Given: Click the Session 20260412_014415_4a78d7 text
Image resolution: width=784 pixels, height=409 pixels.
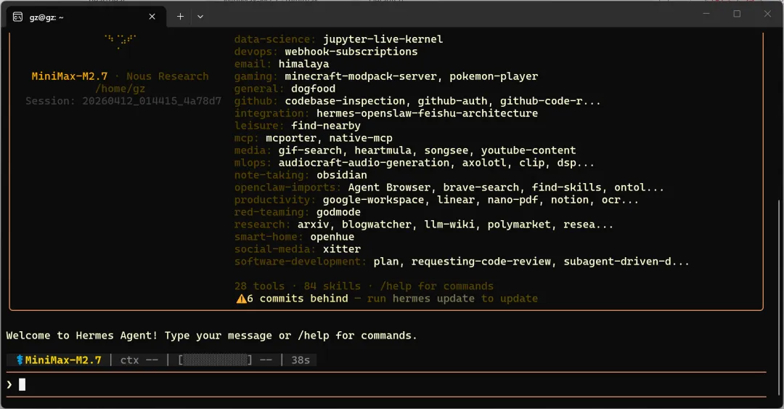Looking at the screenshot, I should pyautogui.click(x=123, y=101).
